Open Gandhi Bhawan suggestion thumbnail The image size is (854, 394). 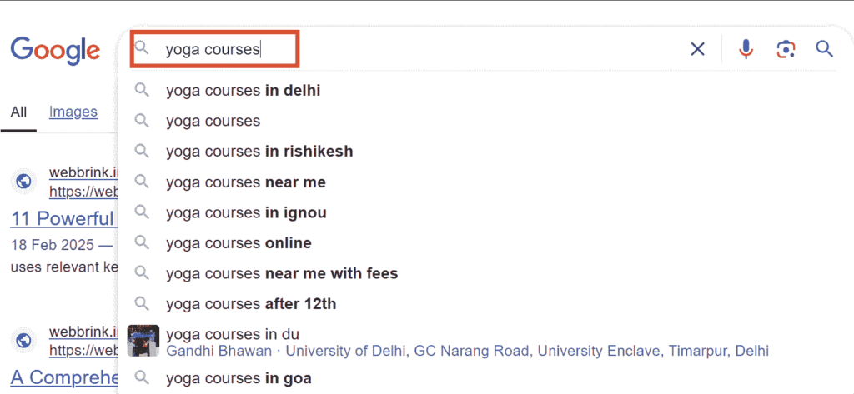pyautogui.click(x=143, y=341)
